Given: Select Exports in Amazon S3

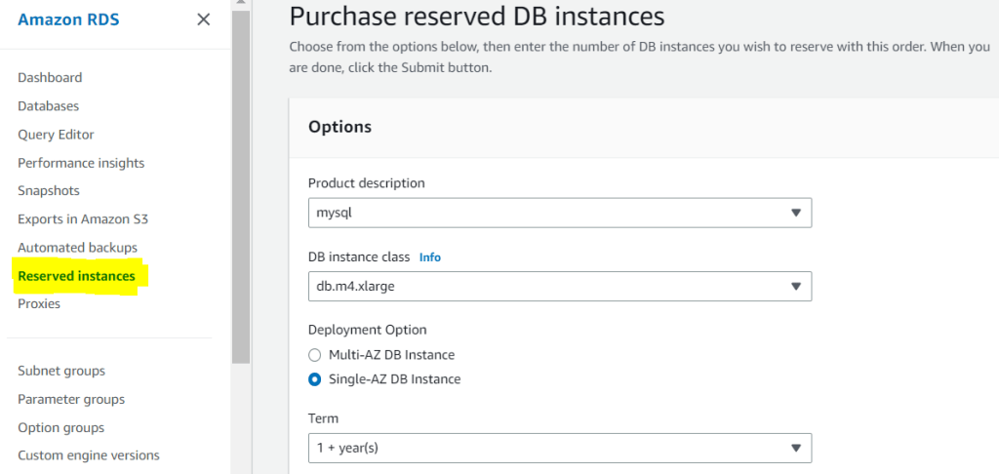Looking at the screenshot, I should click(x=83, y=219).
